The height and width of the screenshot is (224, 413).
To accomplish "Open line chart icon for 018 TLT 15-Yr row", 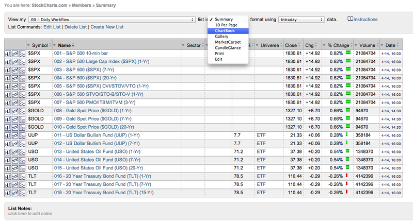I will [15, 193].
